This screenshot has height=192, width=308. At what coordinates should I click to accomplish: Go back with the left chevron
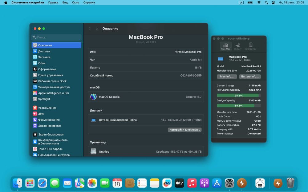pyautogui.click(x=90, y=29)
